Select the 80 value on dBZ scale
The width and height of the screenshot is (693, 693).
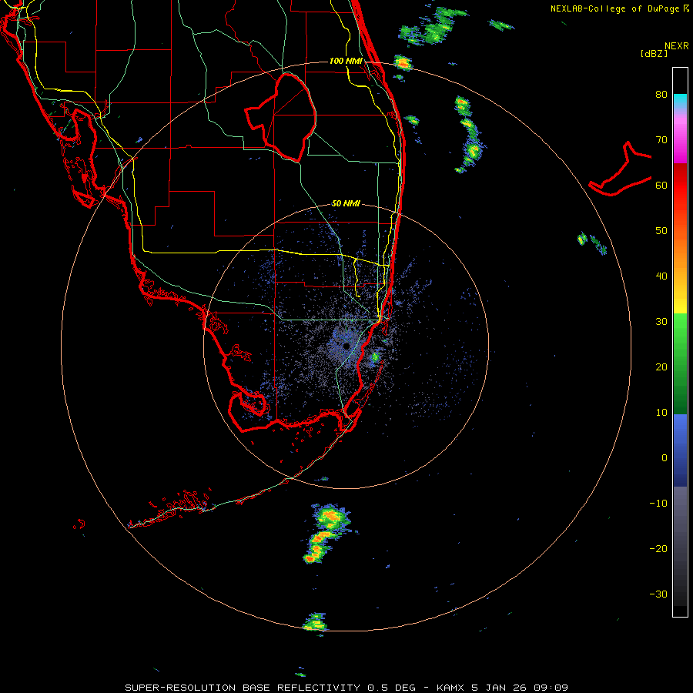(661, 95)
